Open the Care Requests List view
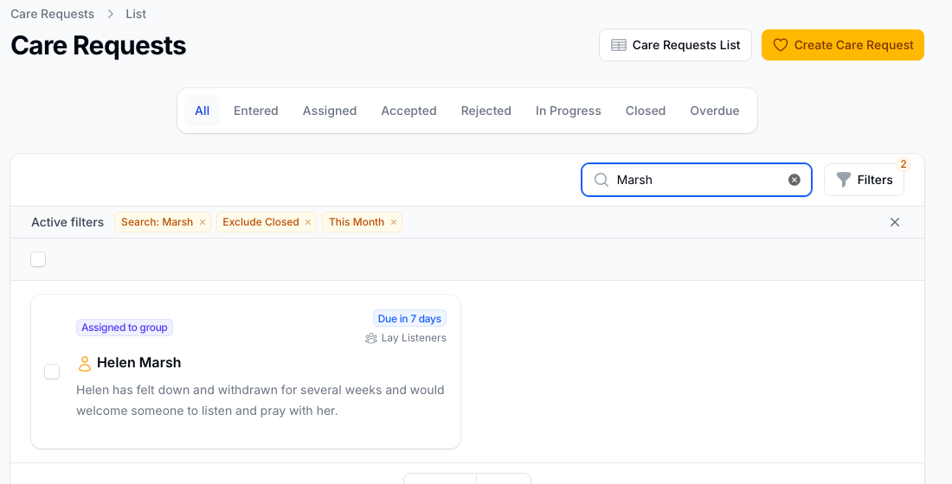This screenshot has width=952, height=484. pos(675,45)
